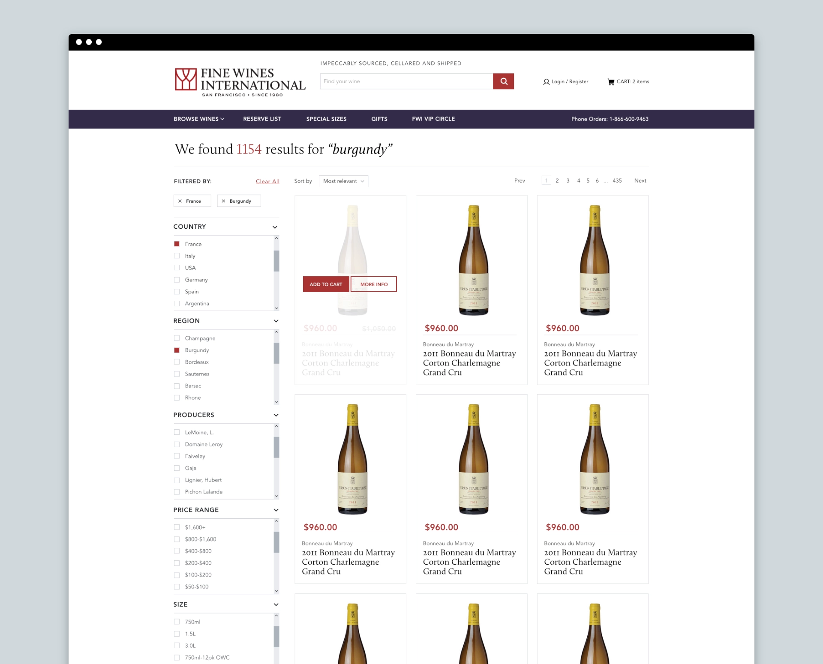Screen dimensions: 823x664
Task: Open the Reserve List menu item
Action: [262, 119]
